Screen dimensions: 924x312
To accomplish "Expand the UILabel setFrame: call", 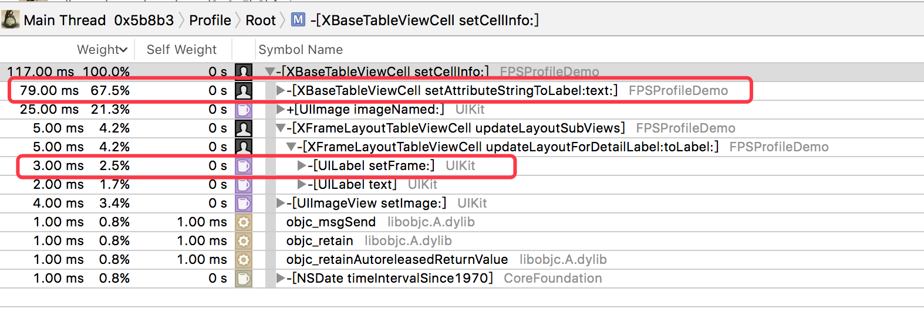I will [302, 166].
